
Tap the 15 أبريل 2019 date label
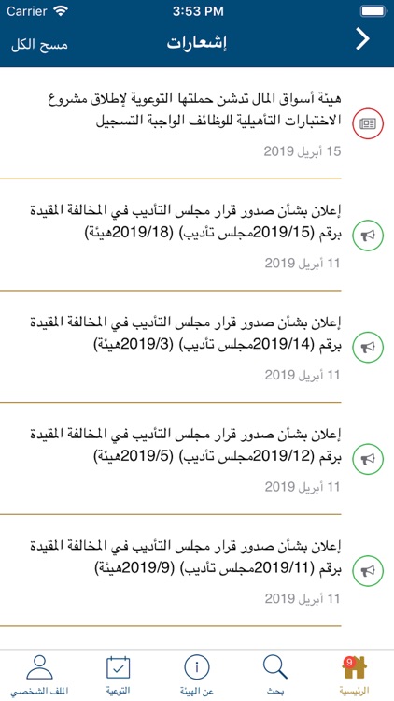click(x=302, y=151)
